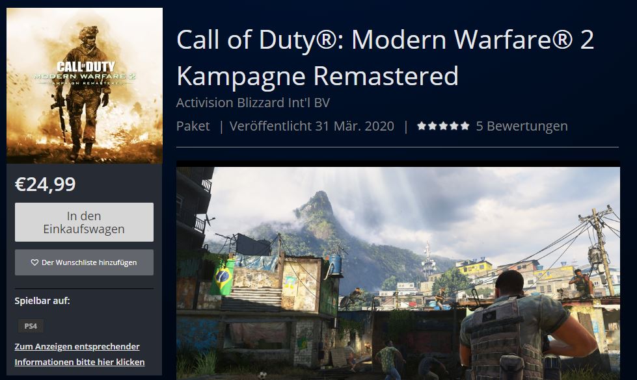
Task: Select the last star in the rating
Action: pyautogui.click(x=465, y=126)
